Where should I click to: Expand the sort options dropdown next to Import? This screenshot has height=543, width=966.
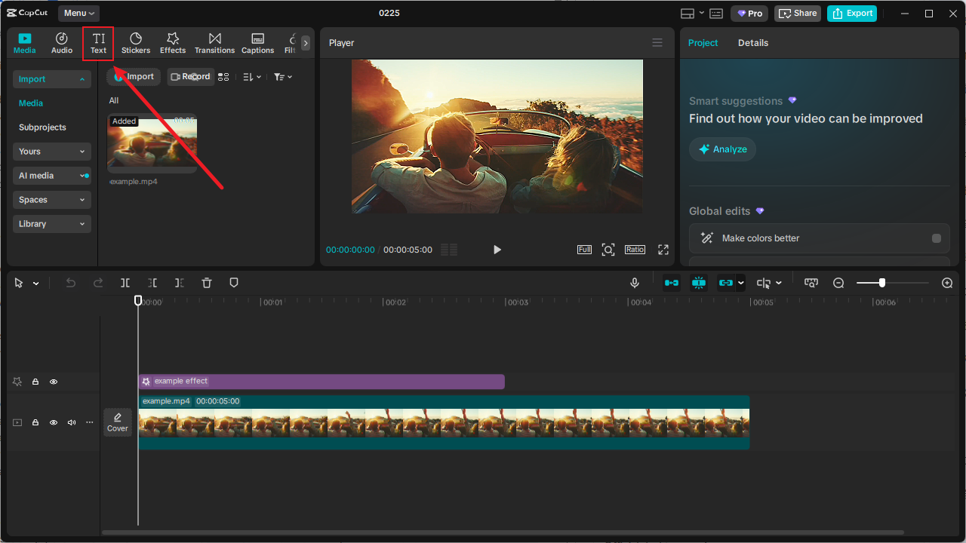(x=251, y=76)
